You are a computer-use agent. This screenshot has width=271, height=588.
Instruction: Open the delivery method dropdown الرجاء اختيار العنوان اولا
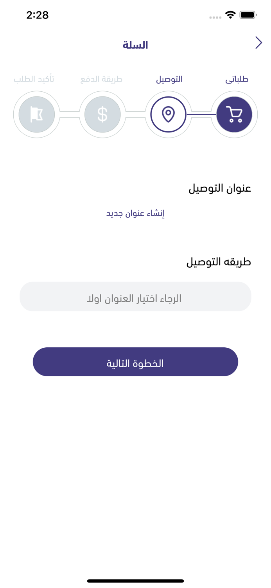(x=135, y=296)
